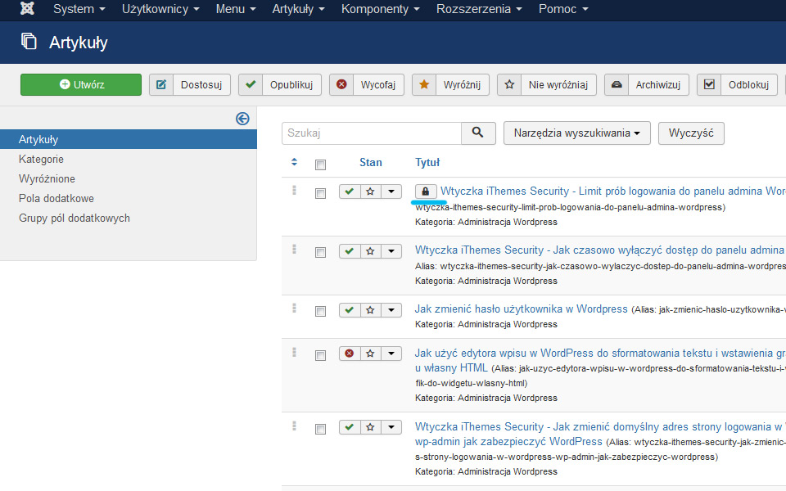Open Jak czasowo wyłączyć dostęp article link
The height and width of the screenshot is (491, 786).
point(600,250)
